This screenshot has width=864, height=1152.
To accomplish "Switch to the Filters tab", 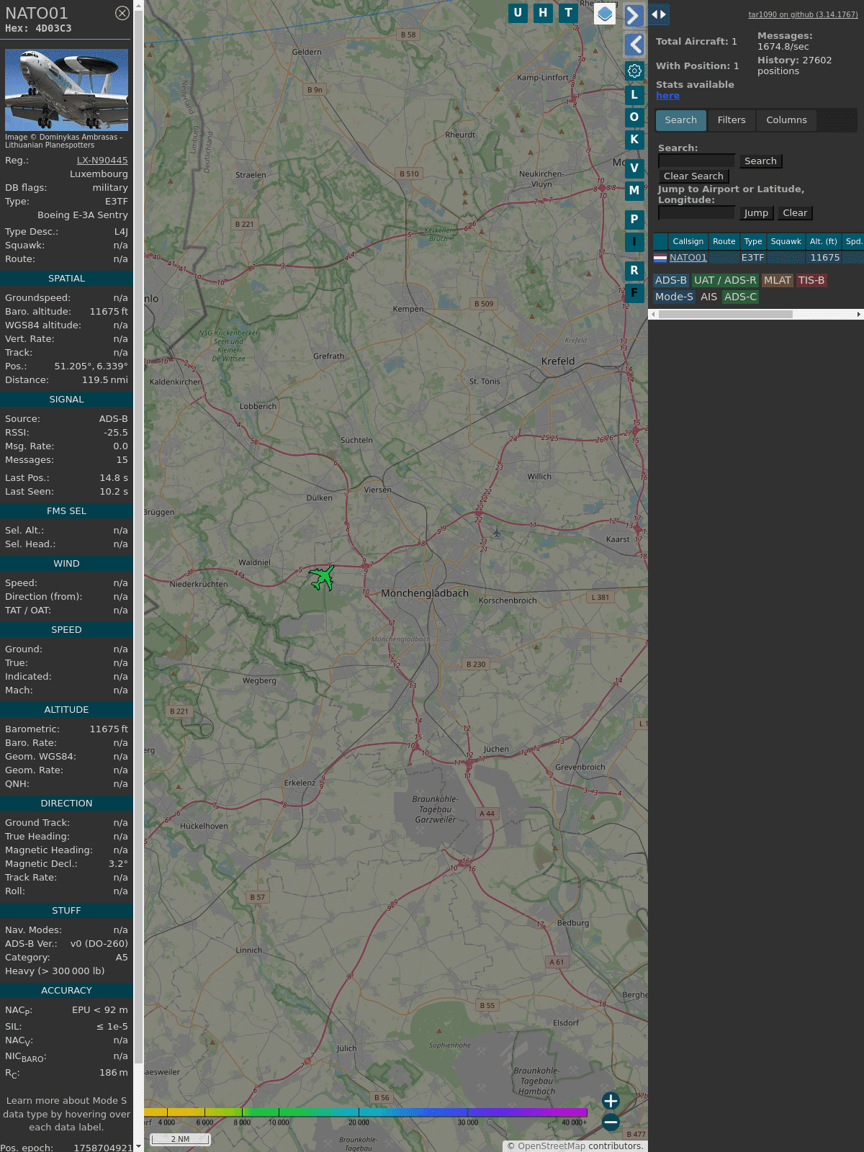I will click(732, 120).
